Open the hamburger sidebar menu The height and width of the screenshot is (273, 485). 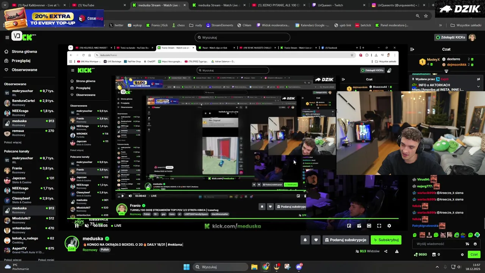click(7, 37)
